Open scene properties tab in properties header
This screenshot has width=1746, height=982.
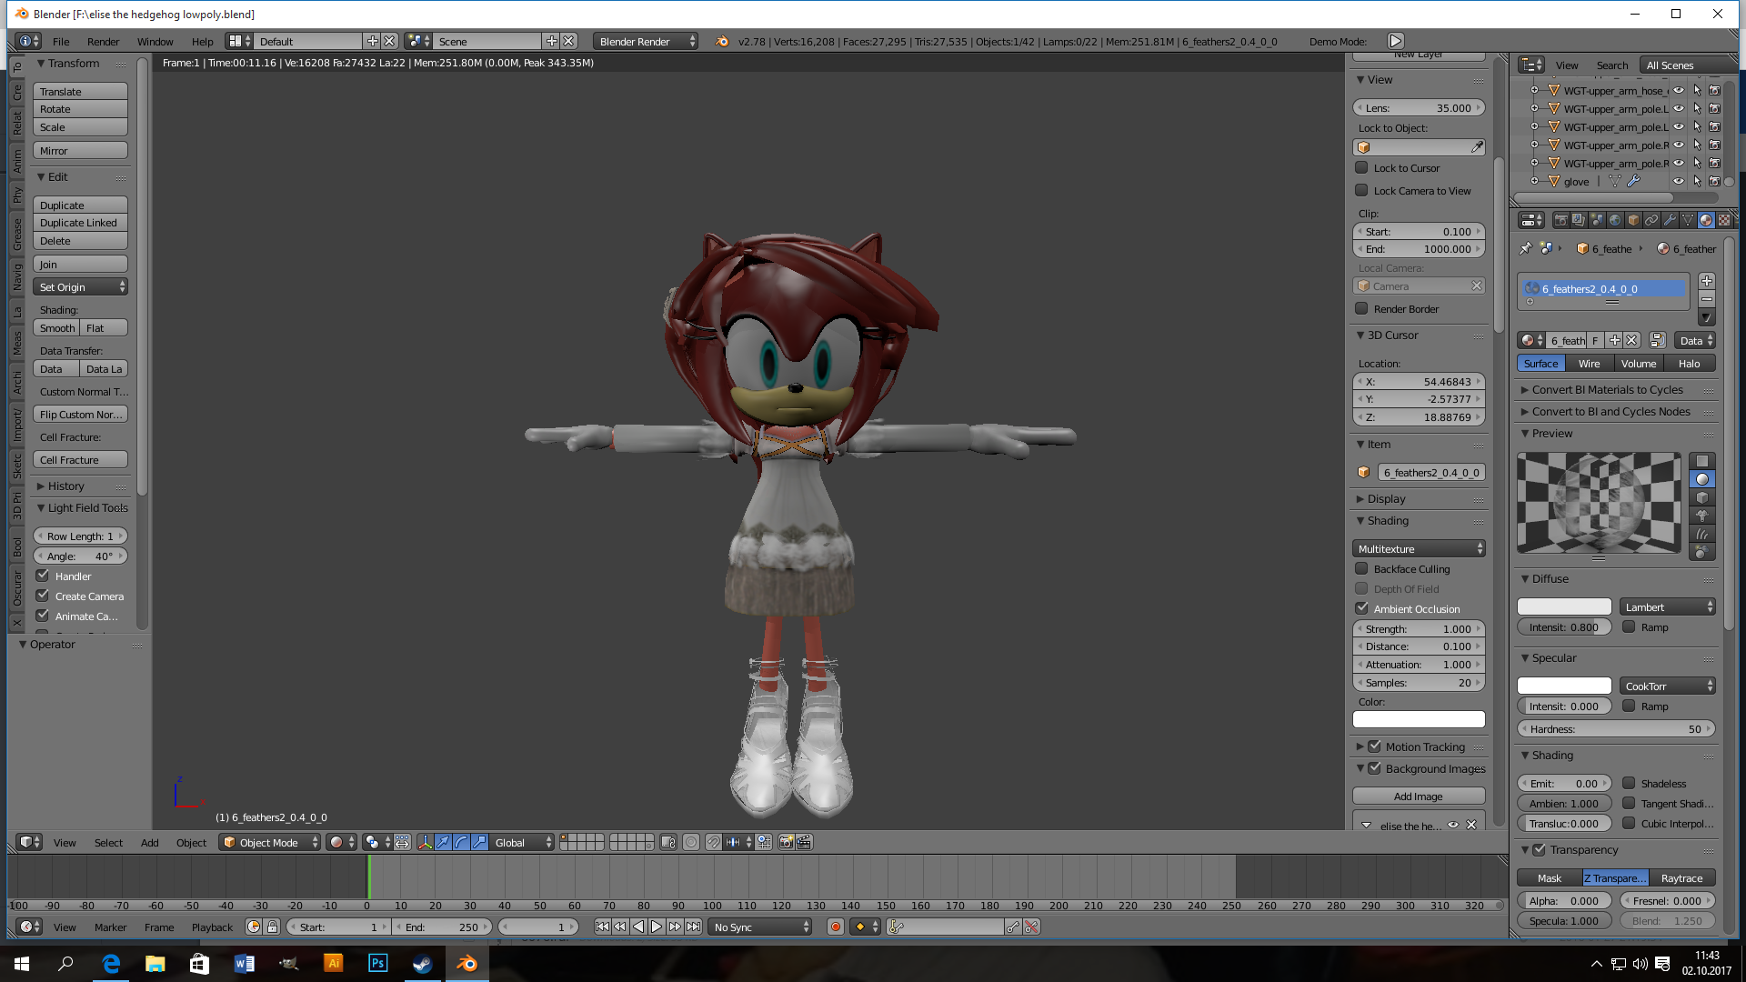coord(1597,220)
